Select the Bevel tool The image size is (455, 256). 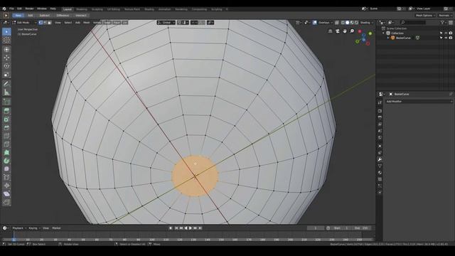pos(6,127)
